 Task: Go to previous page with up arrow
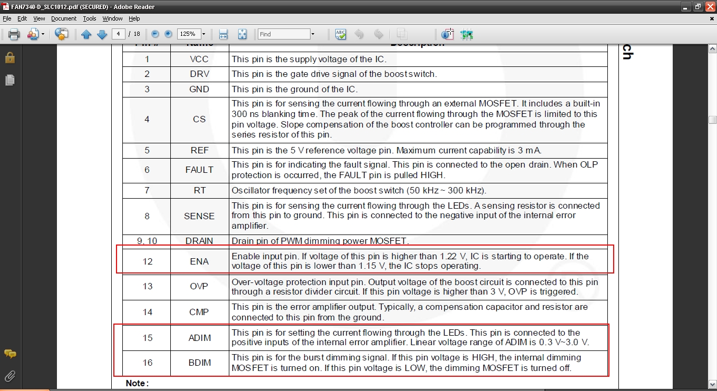[x=86, y=34]
